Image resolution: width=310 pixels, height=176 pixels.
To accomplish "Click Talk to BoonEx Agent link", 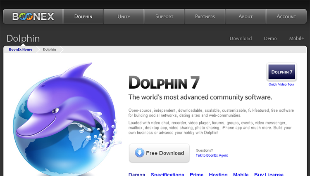I will pos(212,155).
